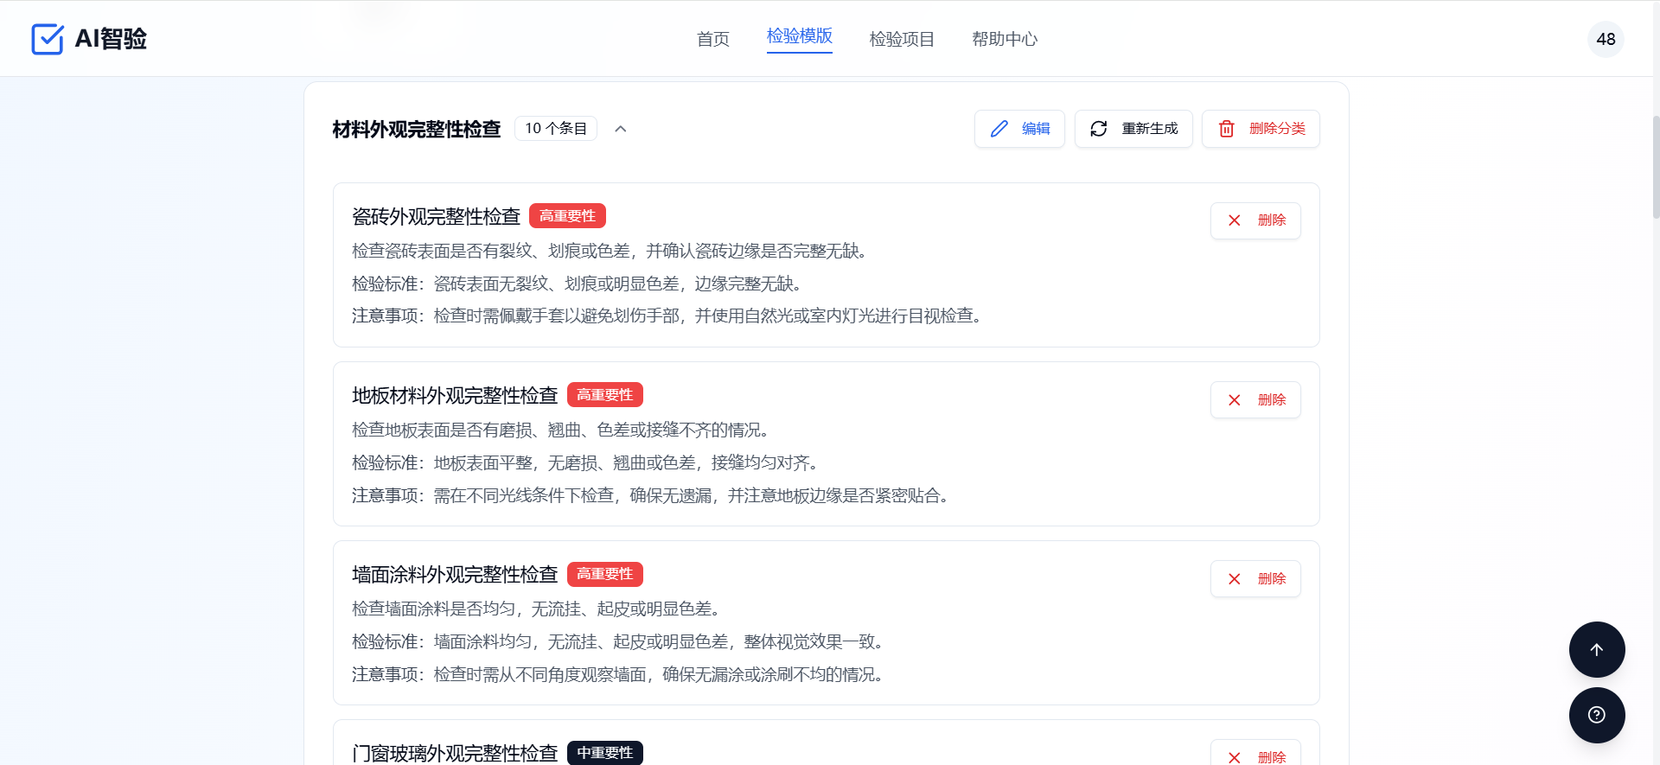Click the 10 个条目 count badge
The width and height of the screenshot is (1660, 765).
[555, 129]
